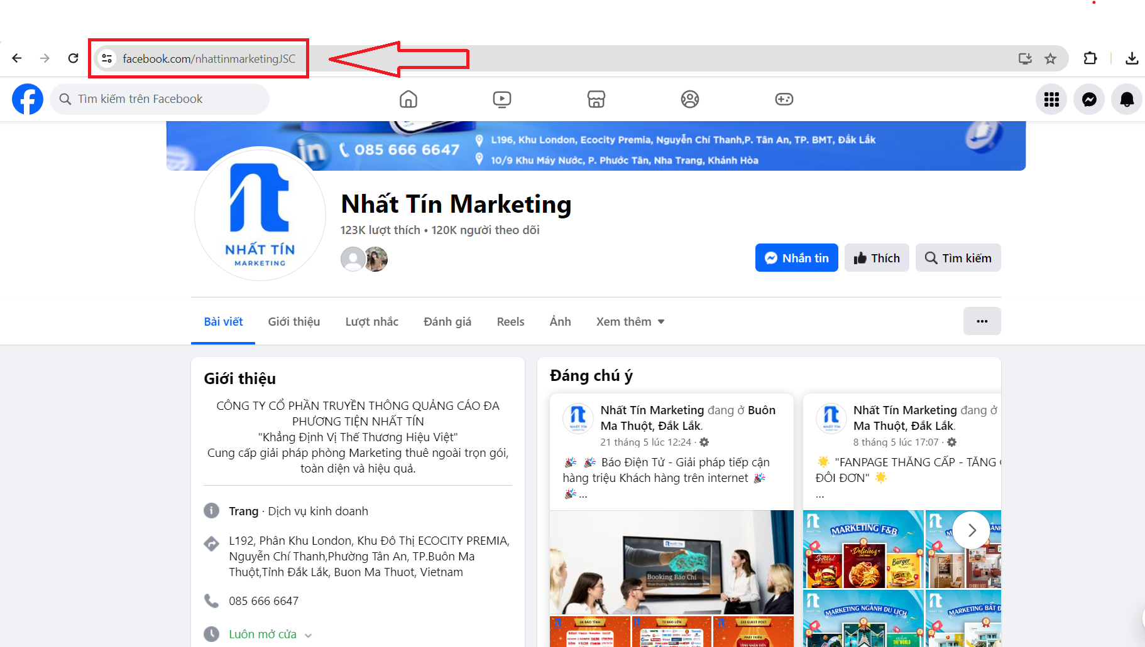Open Nhất Tín Marketing link in first post
Screen dimensions: 1145x647
pos(652,410)
